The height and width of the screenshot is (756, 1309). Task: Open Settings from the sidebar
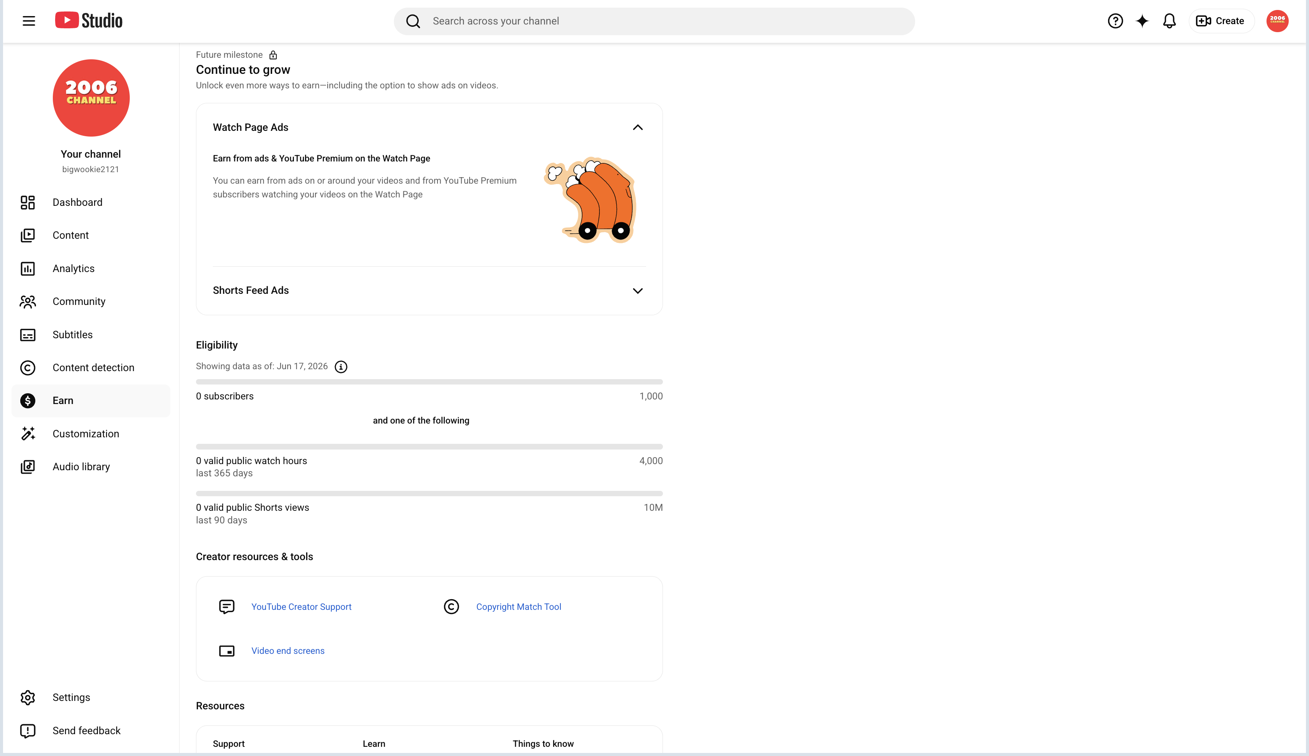91,697
